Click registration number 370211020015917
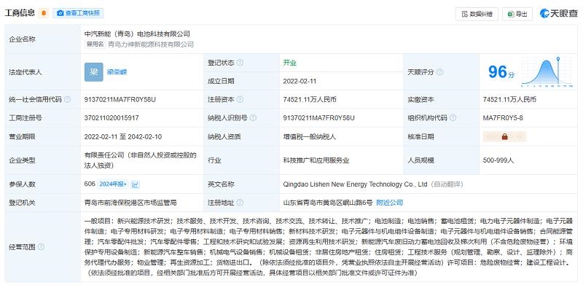 point(111,118)
